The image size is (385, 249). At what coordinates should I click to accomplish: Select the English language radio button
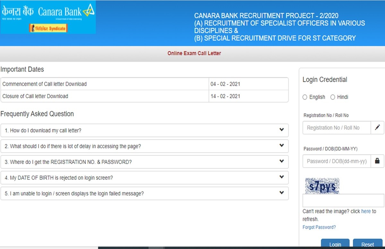coord(305,97)
